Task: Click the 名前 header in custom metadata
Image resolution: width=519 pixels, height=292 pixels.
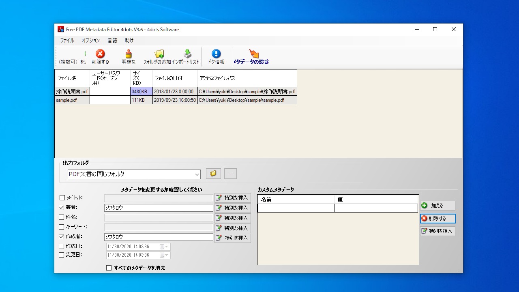Action: click(x=296, y=200)
